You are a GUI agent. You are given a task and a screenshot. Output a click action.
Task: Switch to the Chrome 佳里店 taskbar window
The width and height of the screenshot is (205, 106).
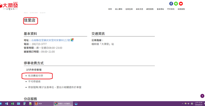tap(63, 104)
